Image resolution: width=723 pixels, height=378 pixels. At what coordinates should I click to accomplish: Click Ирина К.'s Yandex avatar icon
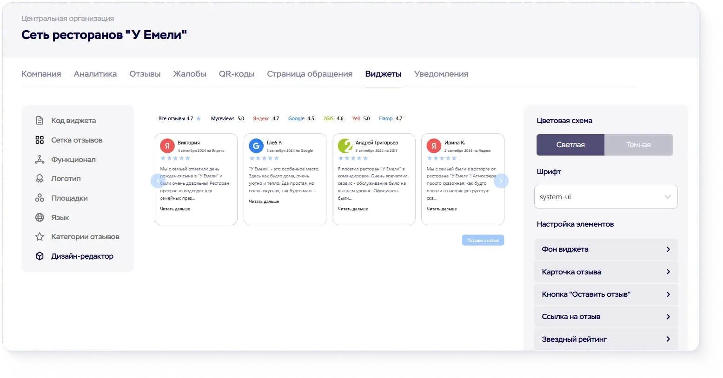pos(434,146)
